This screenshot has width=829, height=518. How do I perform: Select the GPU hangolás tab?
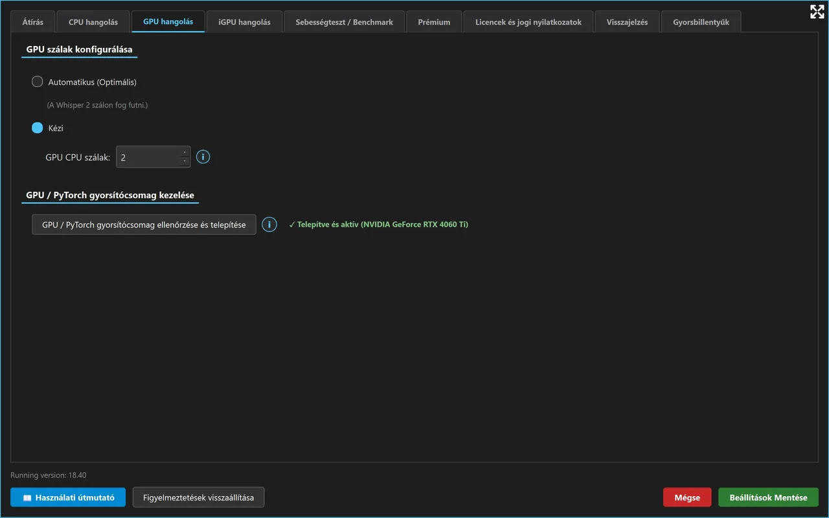tap(168, 21)
